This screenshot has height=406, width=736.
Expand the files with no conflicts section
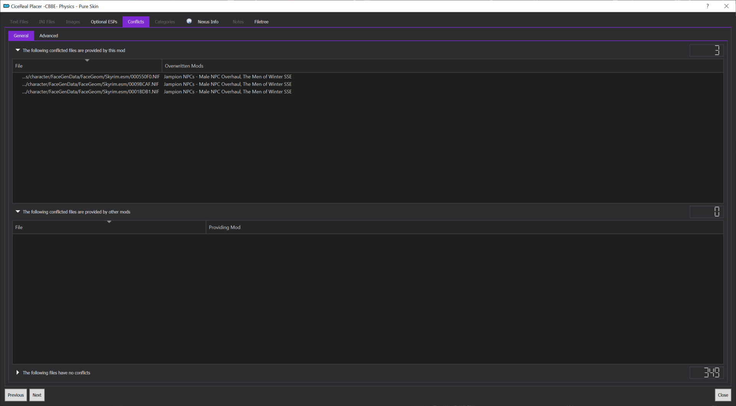tap(18, 373)
